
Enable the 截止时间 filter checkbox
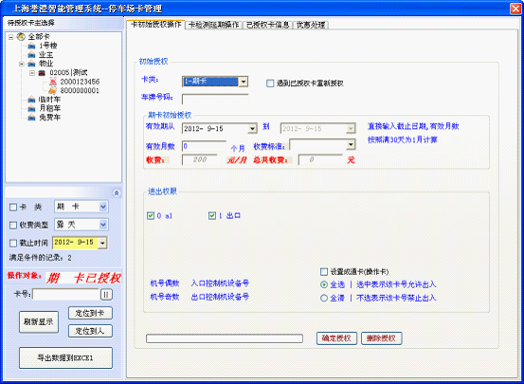coord(13,243)
